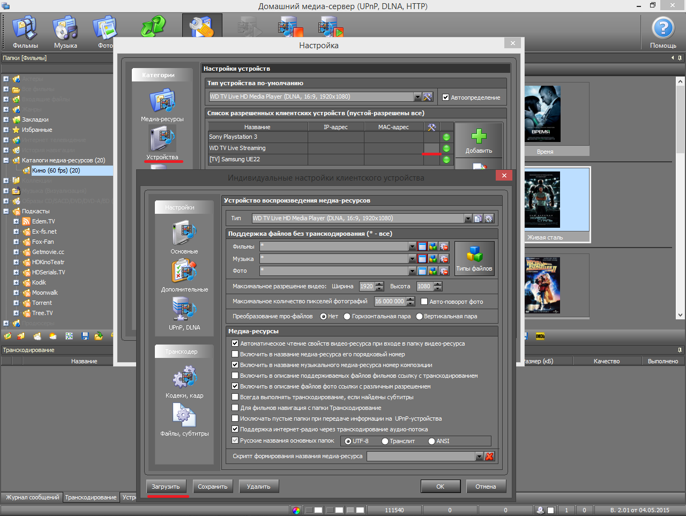The width and height of the screenshot is (686, 516).
Task: Clear the script field with red X icon
Action: 489,457
